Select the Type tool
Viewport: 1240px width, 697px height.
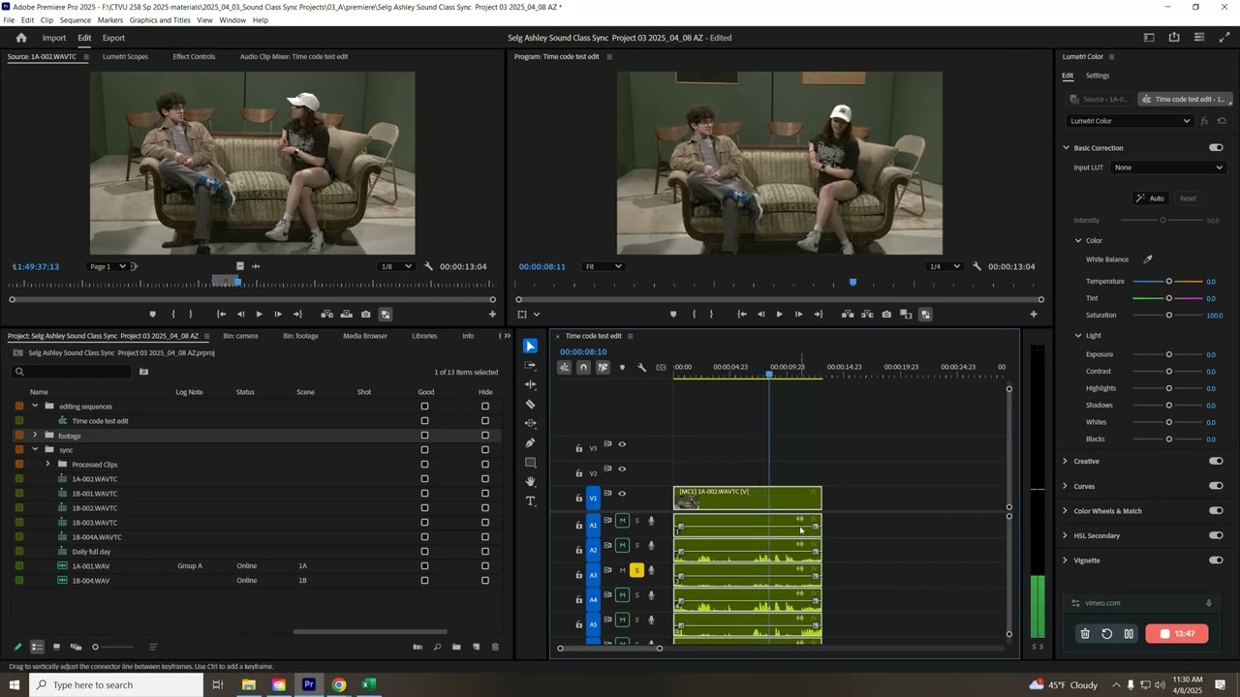(530, 501)
